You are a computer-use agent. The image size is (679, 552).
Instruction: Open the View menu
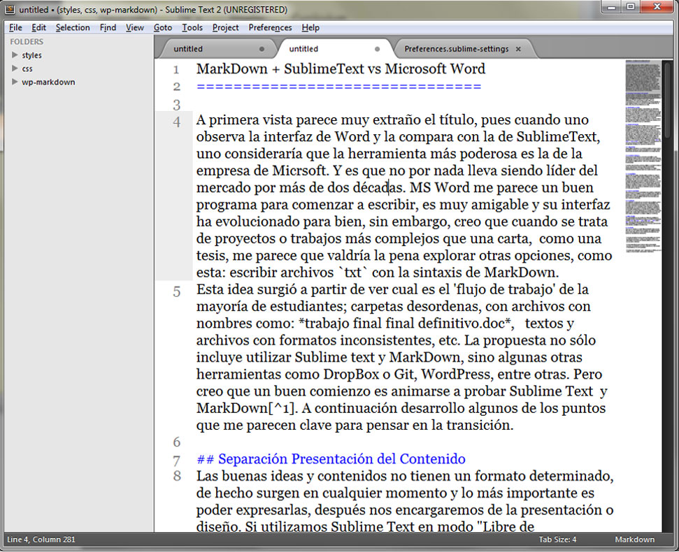[135, 27]
